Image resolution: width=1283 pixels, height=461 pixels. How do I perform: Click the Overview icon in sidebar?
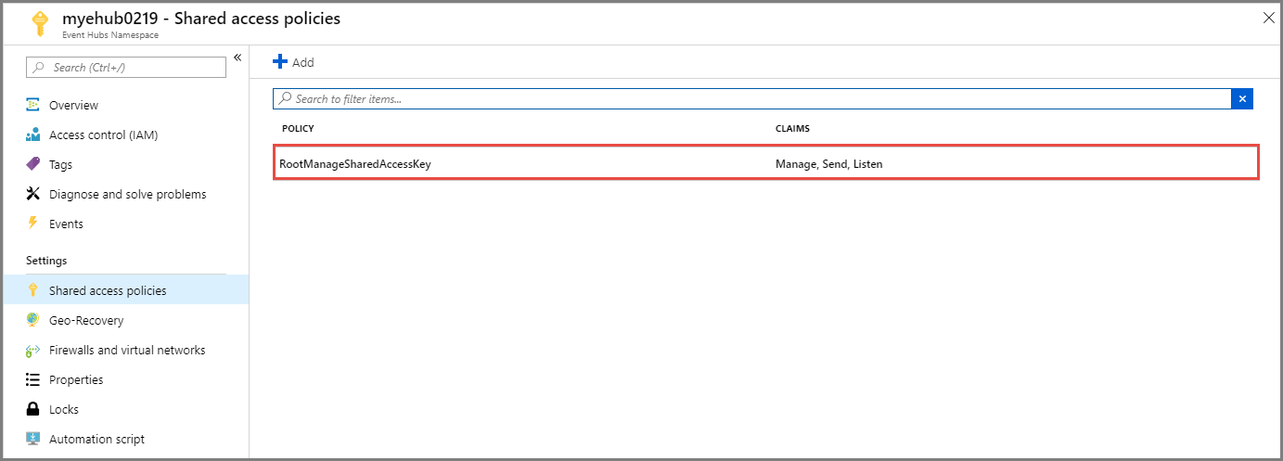(33, 105)
